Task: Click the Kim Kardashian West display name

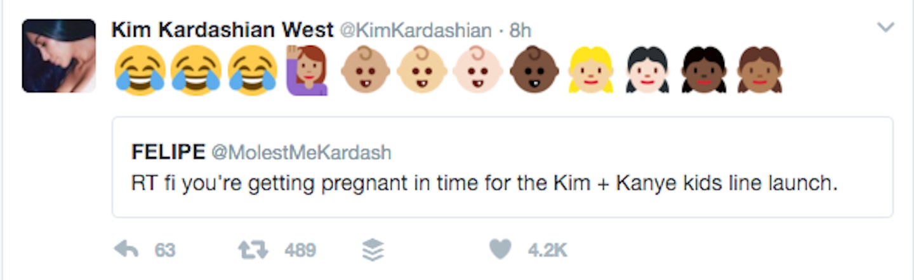Action: click(222, 30)
